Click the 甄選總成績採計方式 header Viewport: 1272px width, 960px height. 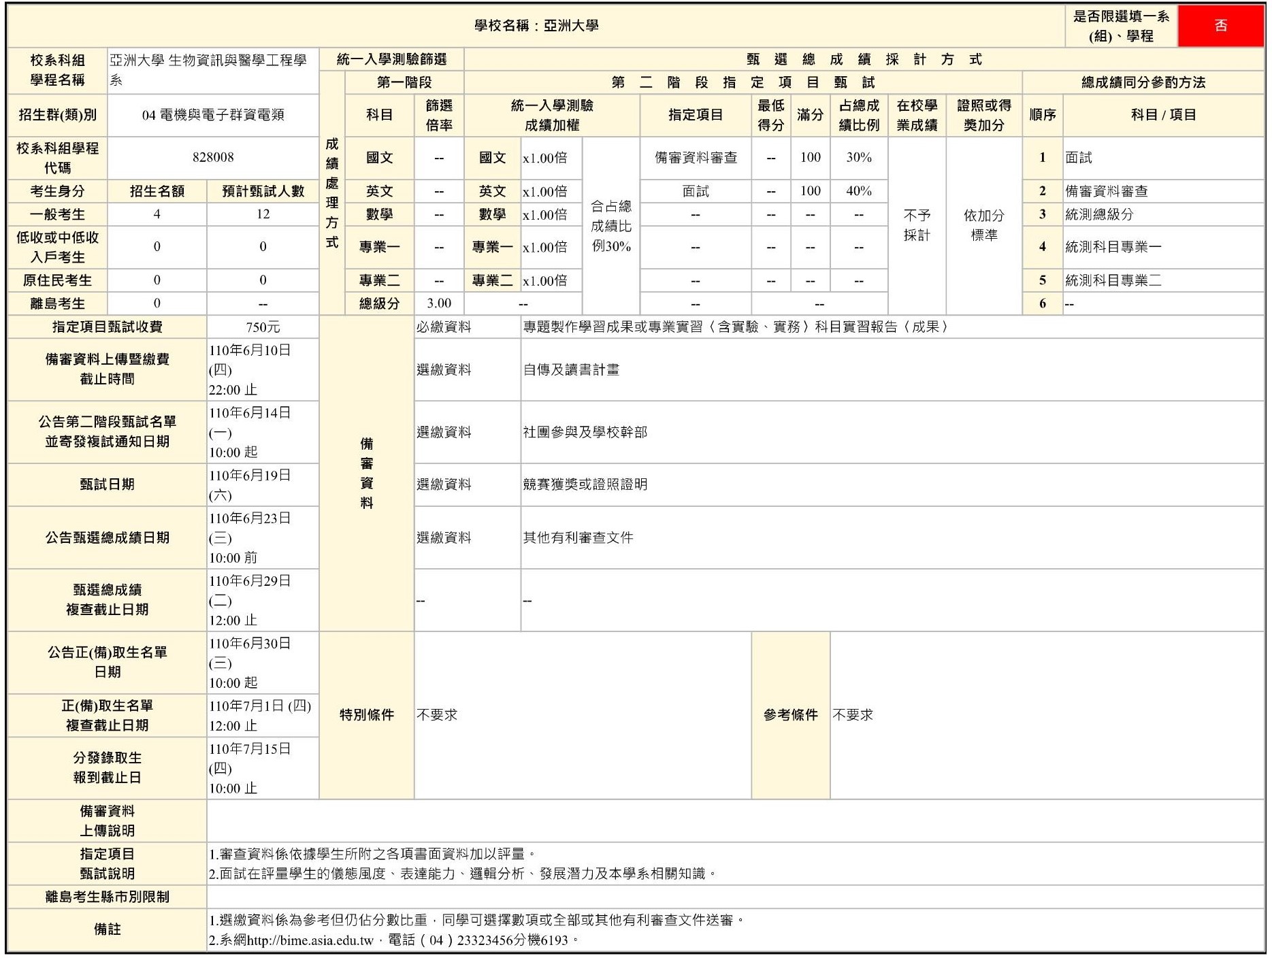[864, 60]
